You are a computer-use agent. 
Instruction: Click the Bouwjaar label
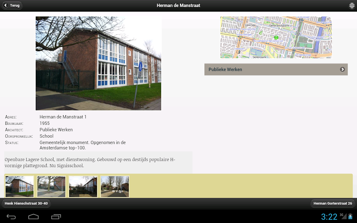coord(14,124)
